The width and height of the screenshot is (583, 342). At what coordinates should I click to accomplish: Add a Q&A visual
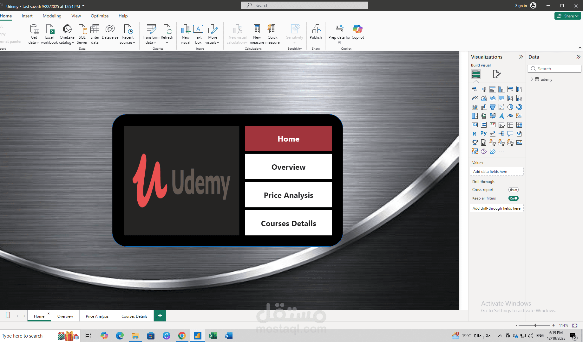pos(510,134)
